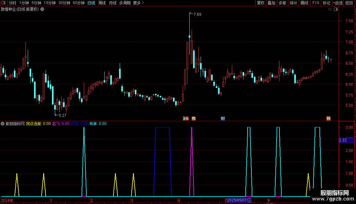356x204 pixels.
Task: Click the 优布 indicator value label
Action: [x=79, y=124]
